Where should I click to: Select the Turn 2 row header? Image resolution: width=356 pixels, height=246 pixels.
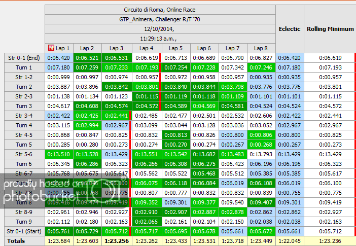[24, 87]
